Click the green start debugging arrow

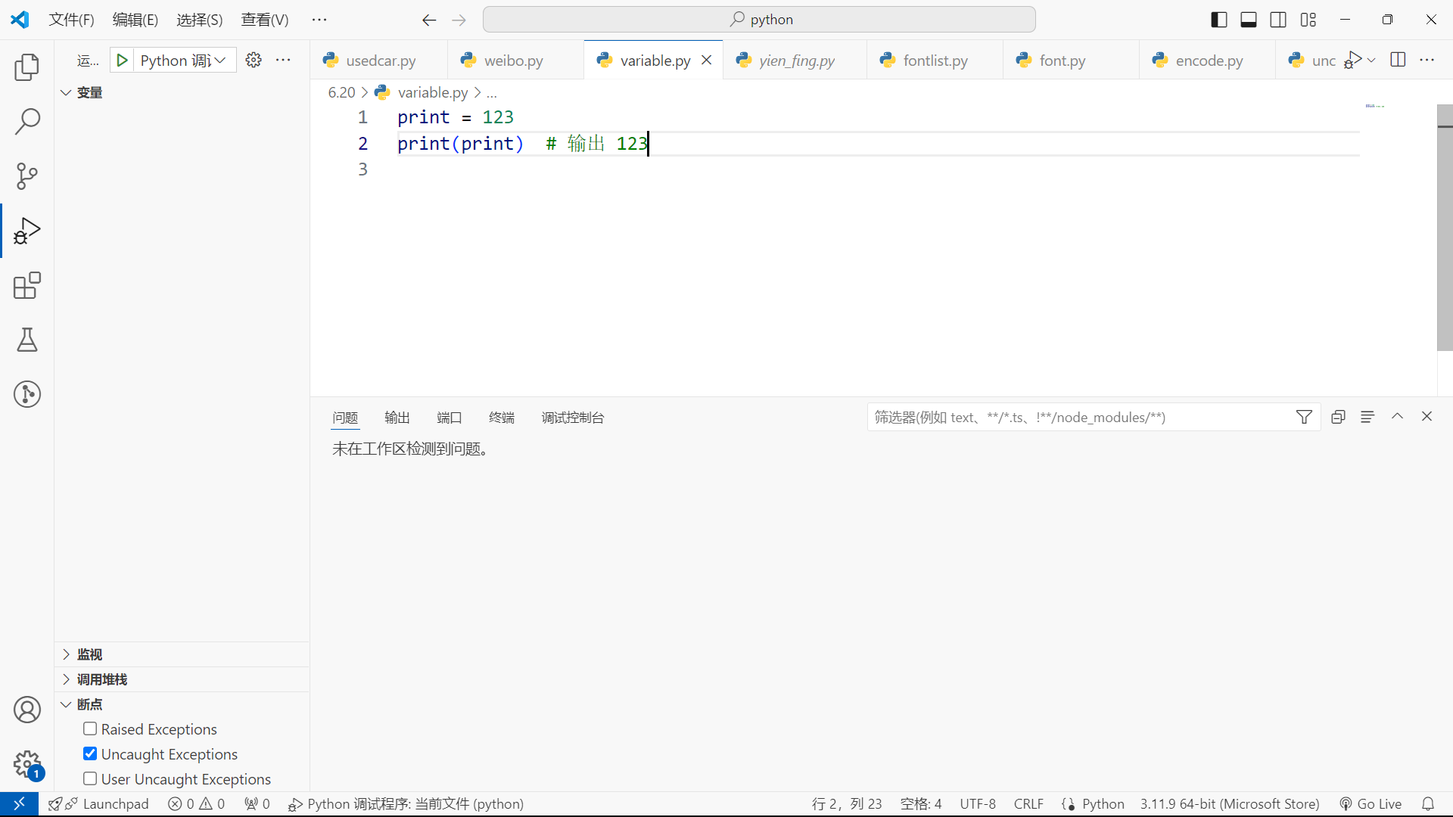[x=122, y=60]
